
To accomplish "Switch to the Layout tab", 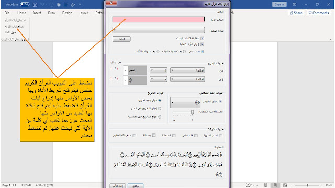I will click(x=84, y=13).
